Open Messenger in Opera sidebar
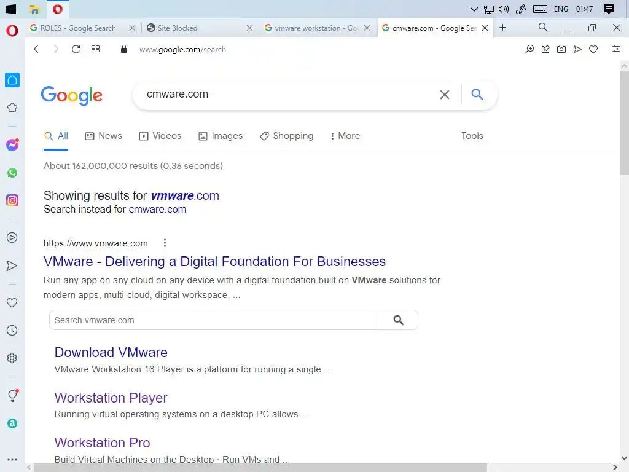 coord(12,144)
